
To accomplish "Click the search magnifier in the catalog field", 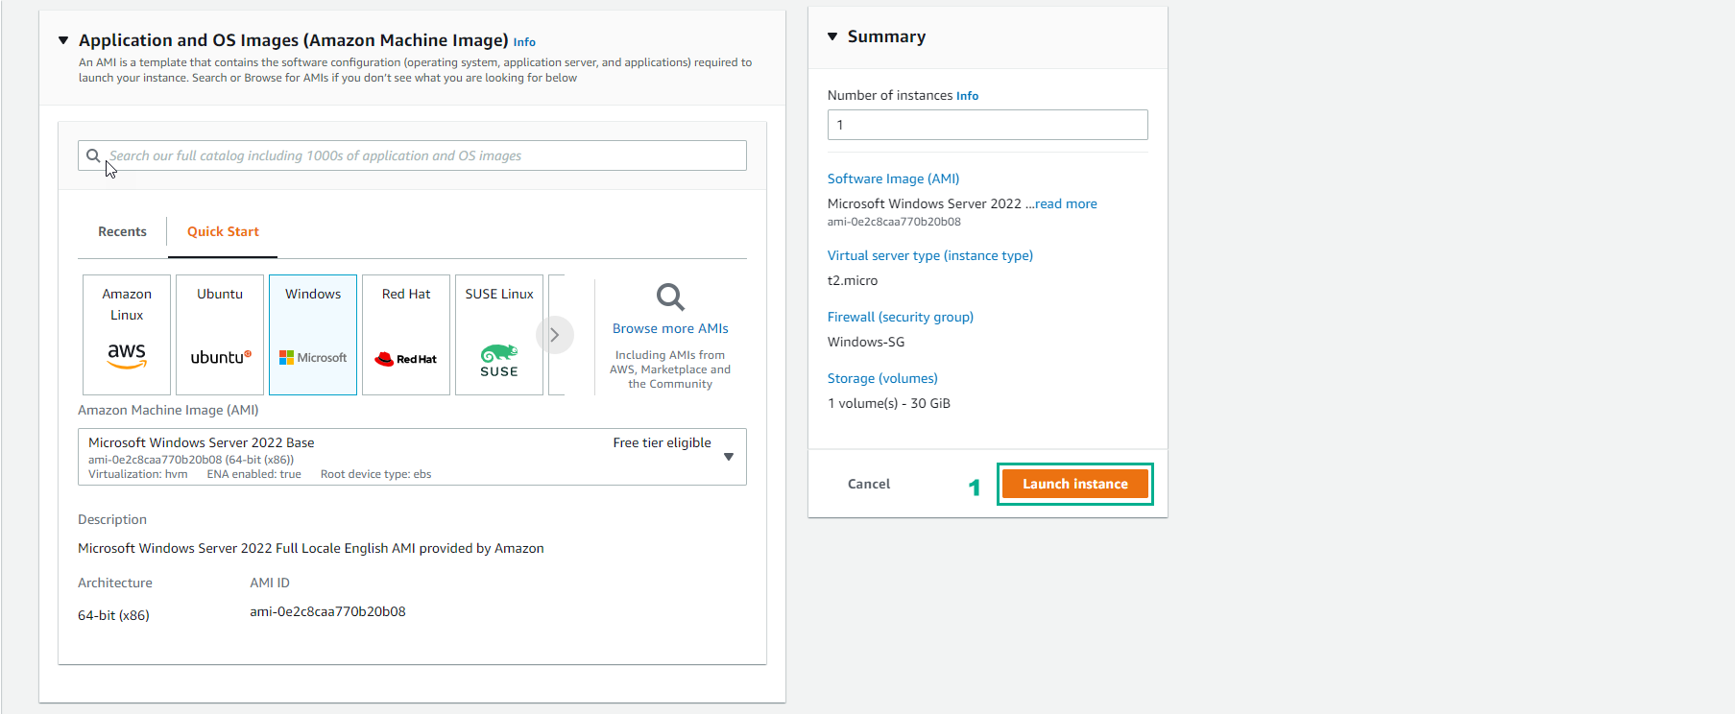I will tap(93, 155).
